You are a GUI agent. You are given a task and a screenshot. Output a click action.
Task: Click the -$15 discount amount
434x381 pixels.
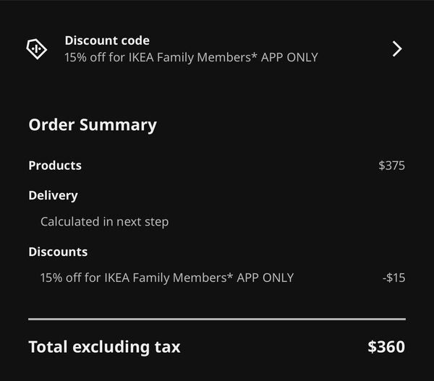[x=393, y=278]
